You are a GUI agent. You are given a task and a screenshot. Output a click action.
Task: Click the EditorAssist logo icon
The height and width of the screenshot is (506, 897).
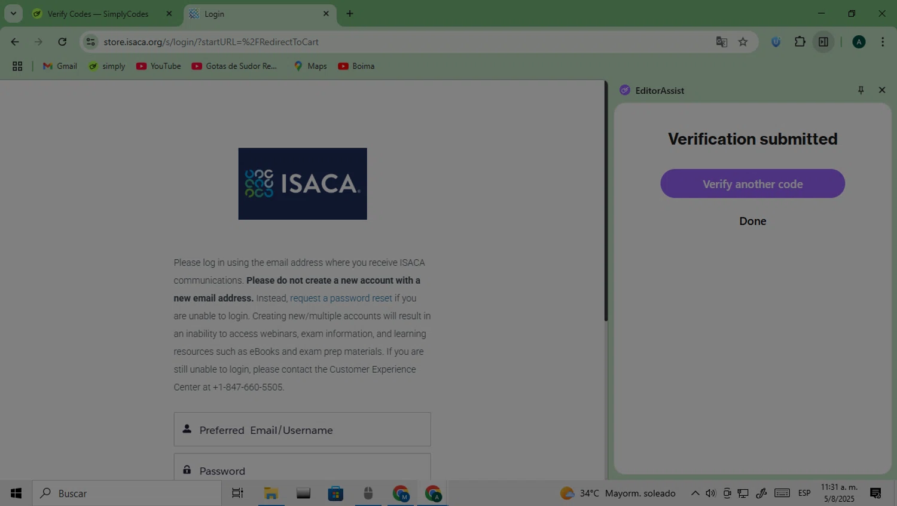625,90
